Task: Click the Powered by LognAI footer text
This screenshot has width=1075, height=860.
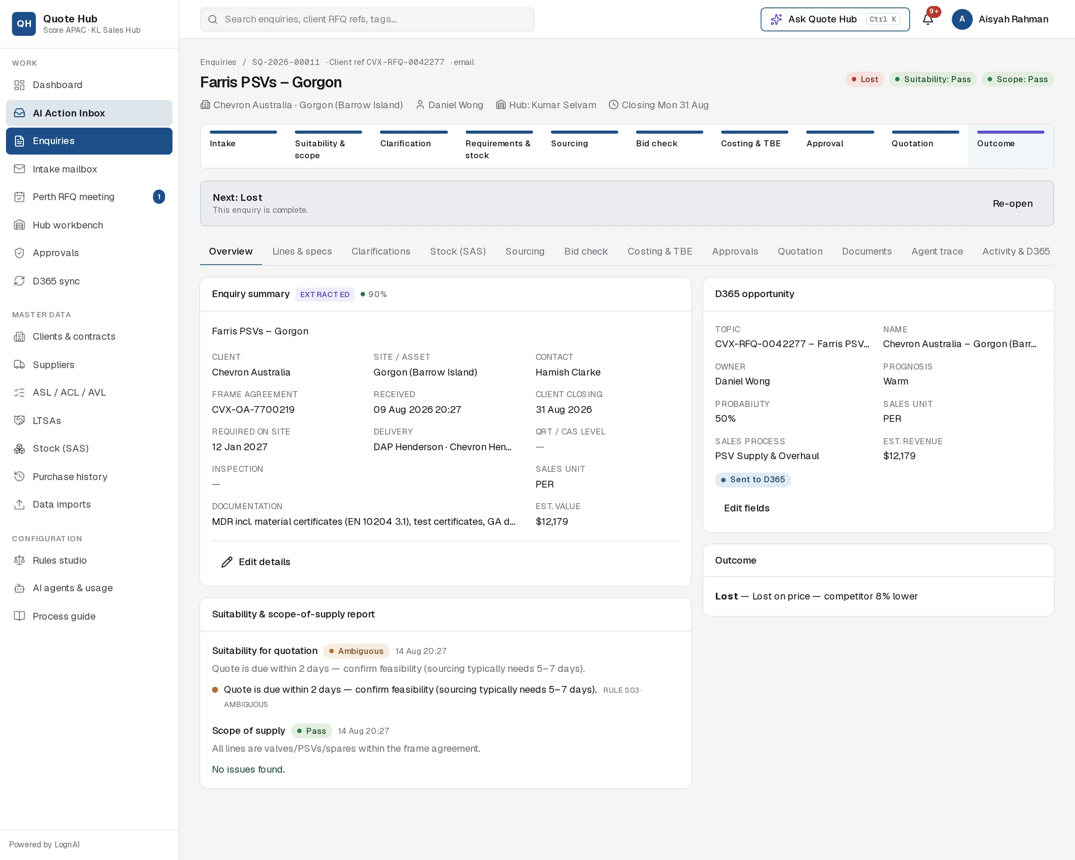Action: [44, 845]
